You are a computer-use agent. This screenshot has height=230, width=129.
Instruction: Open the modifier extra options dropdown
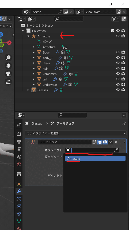pos(110,142)
